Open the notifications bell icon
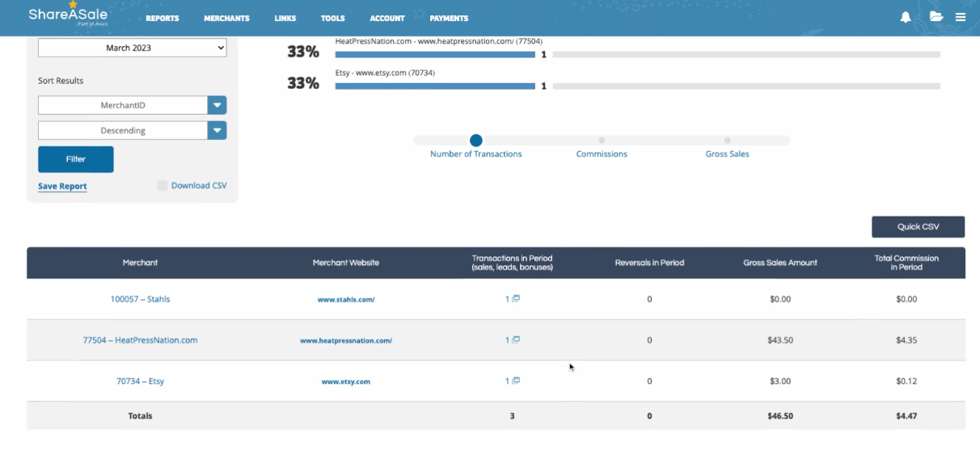The image size is (980, 459). (906, 17)
